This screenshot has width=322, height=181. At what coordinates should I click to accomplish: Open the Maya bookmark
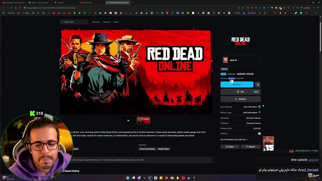[x=26, y=13]
